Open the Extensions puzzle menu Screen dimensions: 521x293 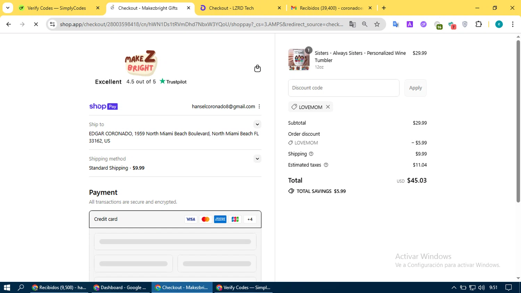coord(479,24)
